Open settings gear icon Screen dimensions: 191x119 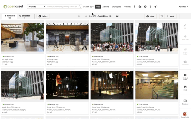tap(145, 7)
